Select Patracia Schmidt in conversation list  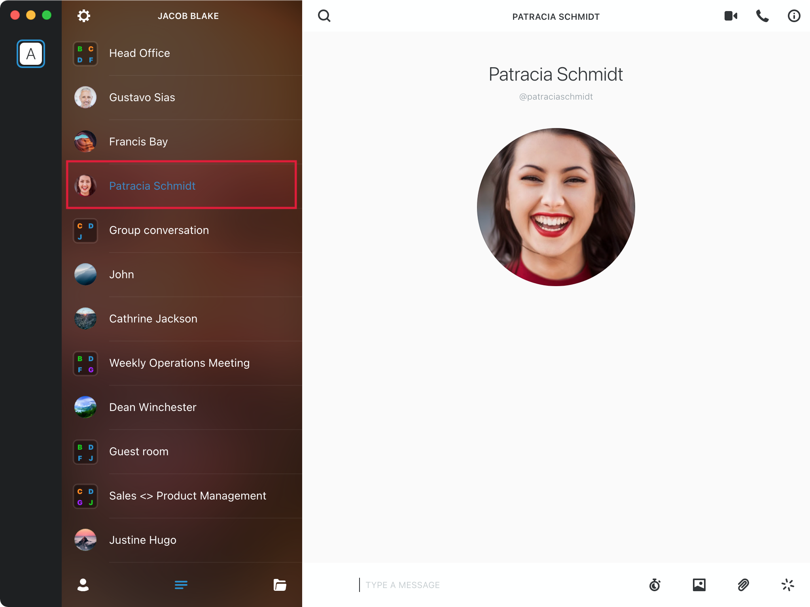click(x=182, y=185)
